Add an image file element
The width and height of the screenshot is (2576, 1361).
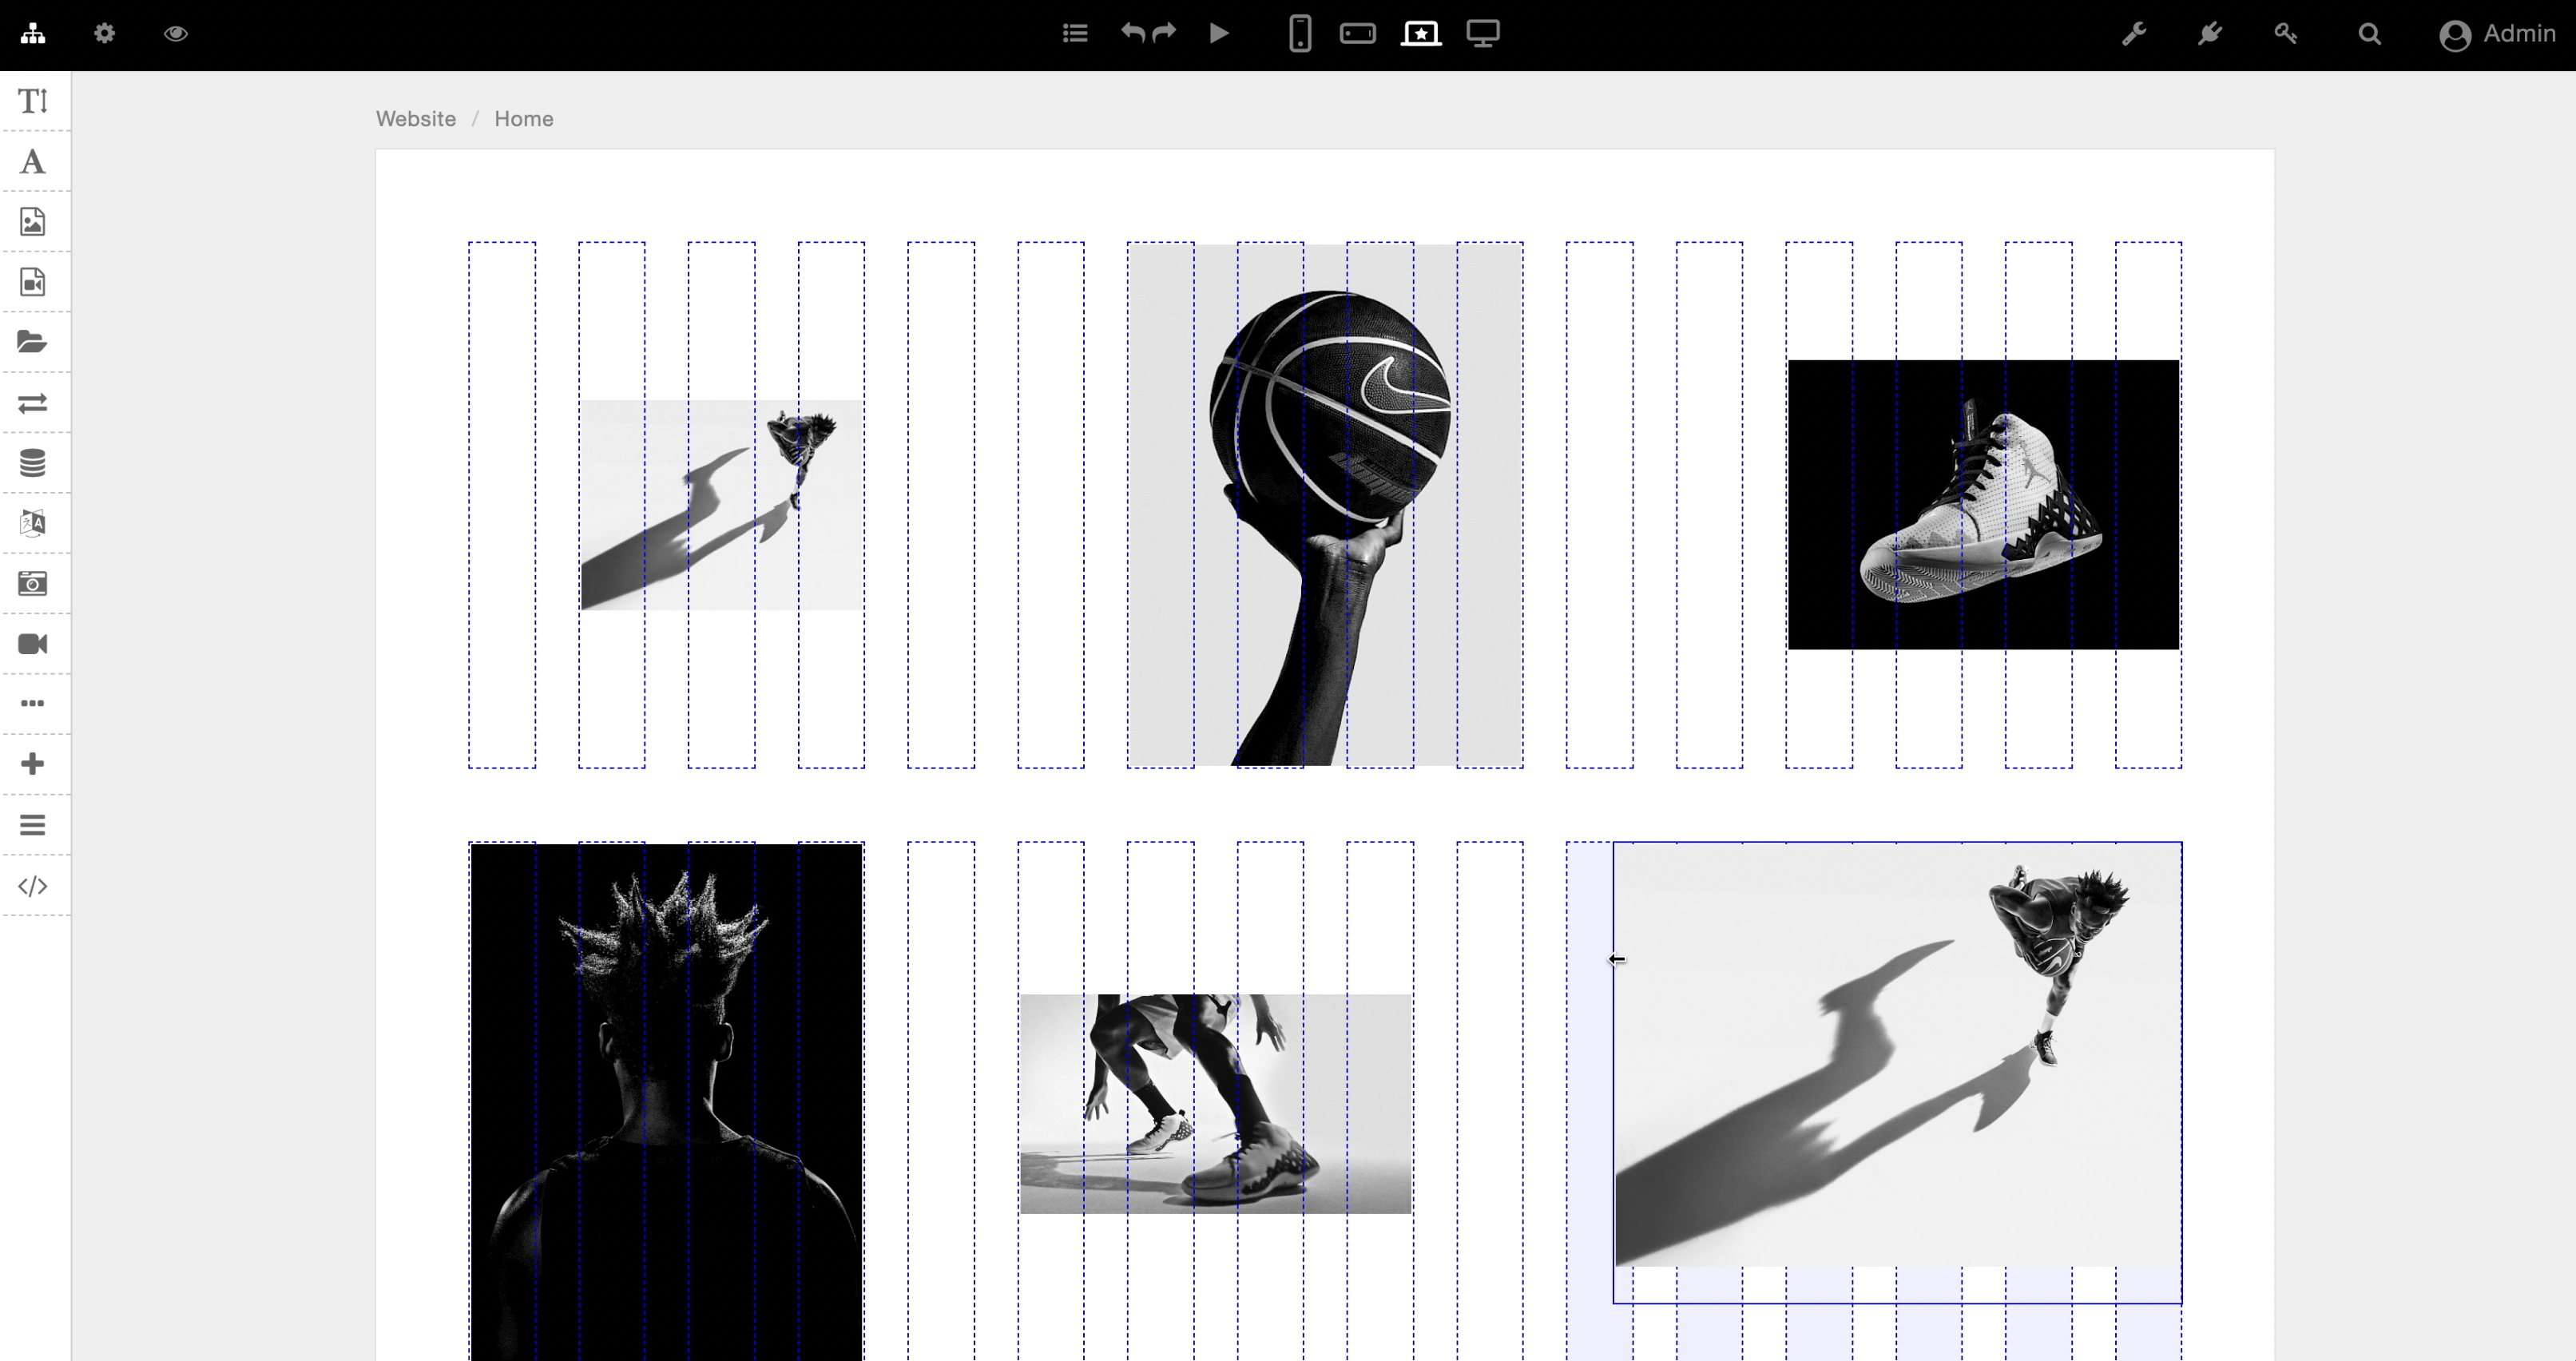tap(33, 222)
